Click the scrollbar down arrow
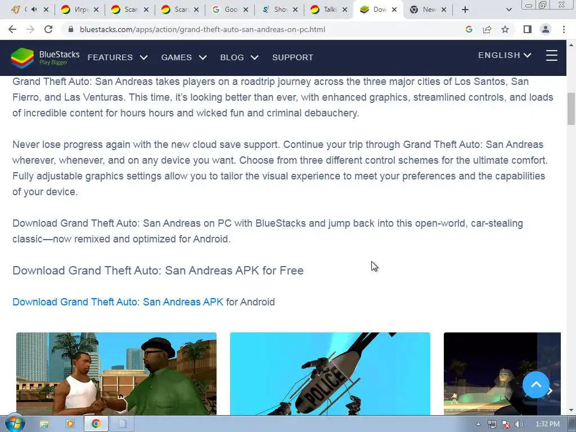The width and height of the screenshot is (576, 432). click(571, 410)
